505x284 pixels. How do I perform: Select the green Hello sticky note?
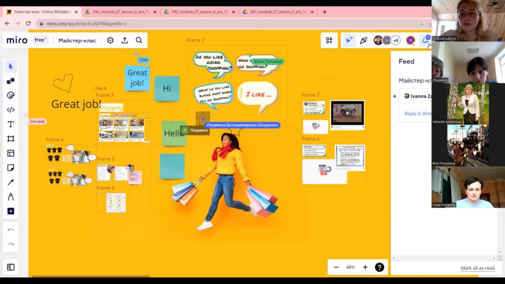click(174, 133)
